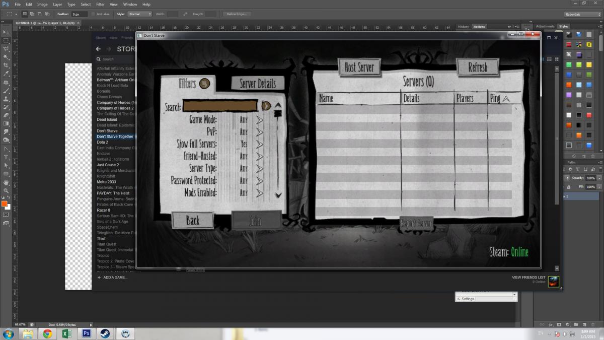This screenshot has height=340, width=604.
Task: Switch to the History panel tab
Action: [x=464, y=27]
